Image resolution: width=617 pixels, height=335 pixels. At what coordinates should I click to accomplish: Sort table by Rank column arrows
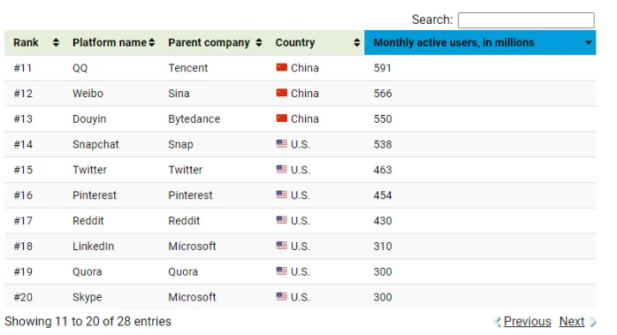coord(56,42)
